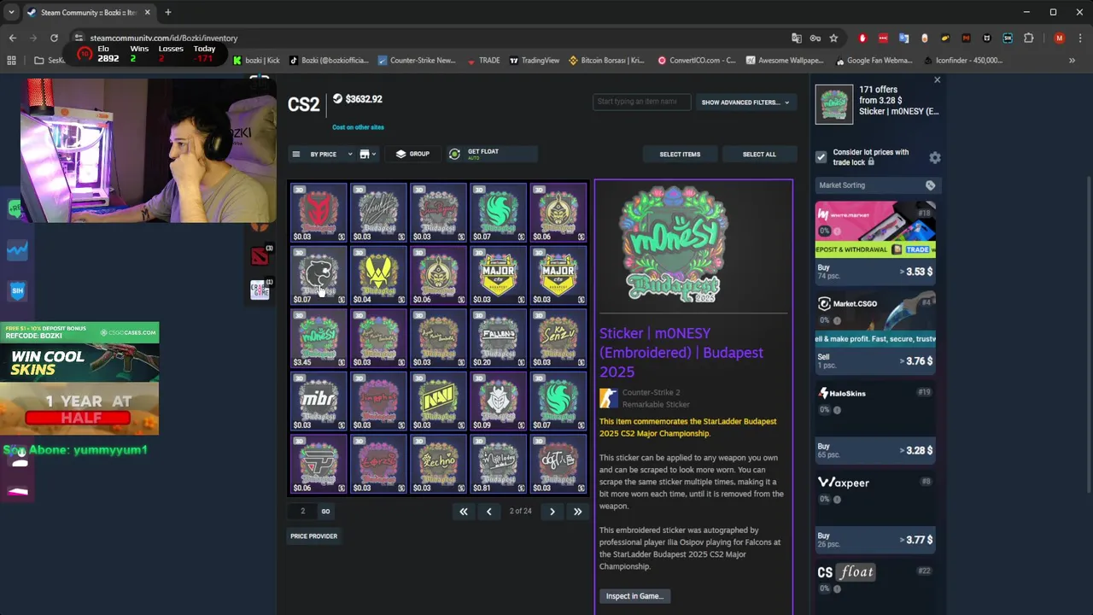Open the HaloSkins offer at 3.28 $
The width and height of the screenshot is (1093, 615).
(x=875, y=422)
